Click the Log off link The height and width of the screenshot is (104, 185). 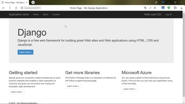point(168,14)
